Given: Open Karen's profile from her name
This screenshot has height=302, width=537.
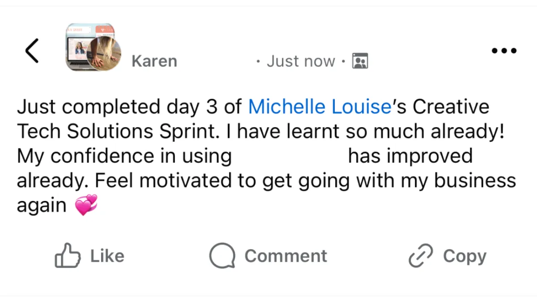Looking at the screenshot, I should tap(154, 61).
